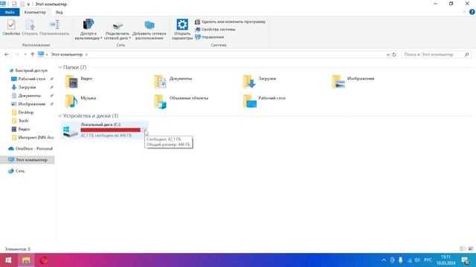Open the Файл tab

coord(10,12)
